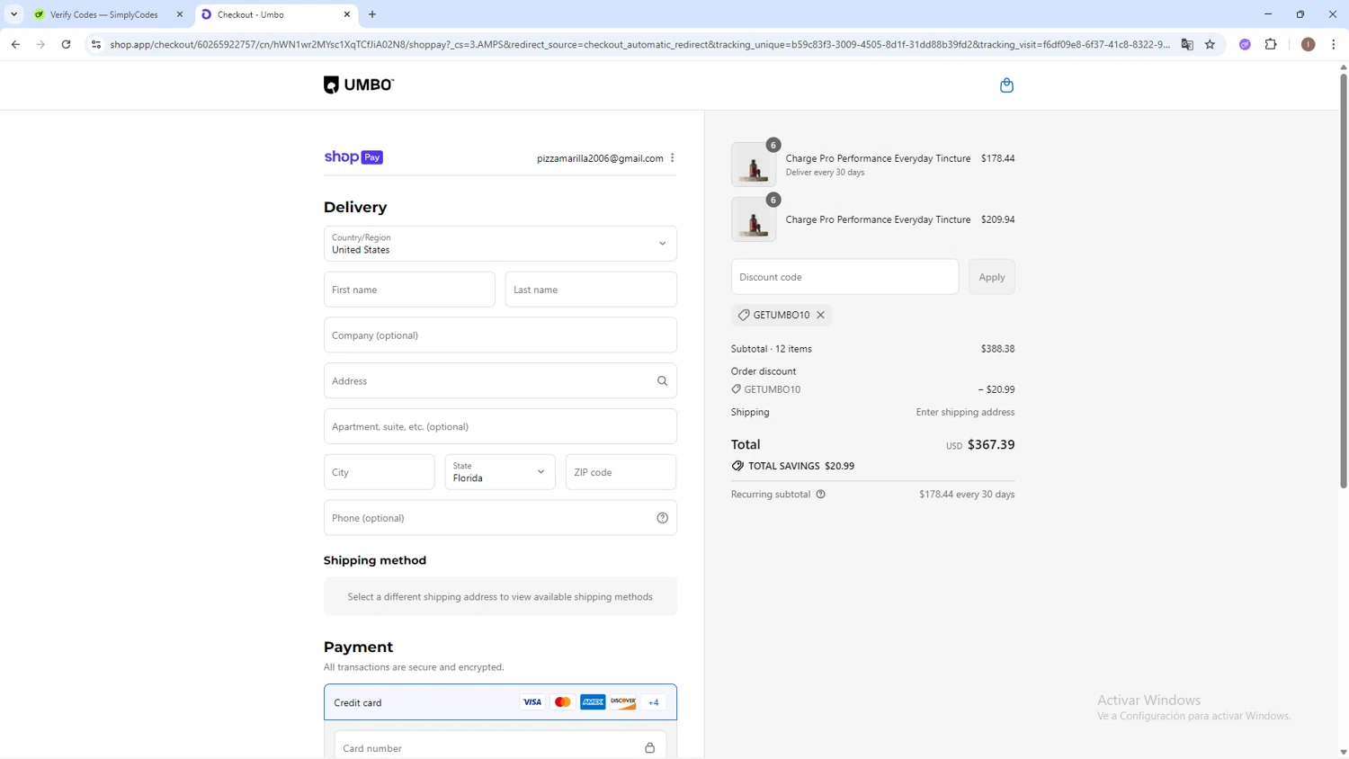
Task: Focus the First name field
Action: (x=409, y=290)
